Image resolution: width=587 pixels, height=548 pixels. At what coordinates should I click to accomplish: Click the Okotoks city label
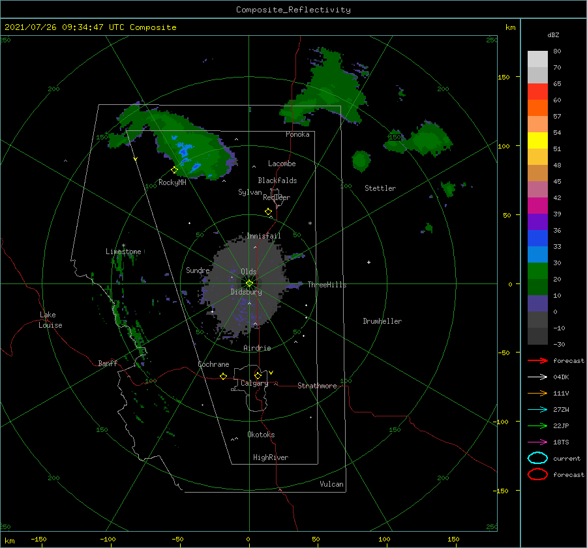pyautogui.click(x=261, y=435)
